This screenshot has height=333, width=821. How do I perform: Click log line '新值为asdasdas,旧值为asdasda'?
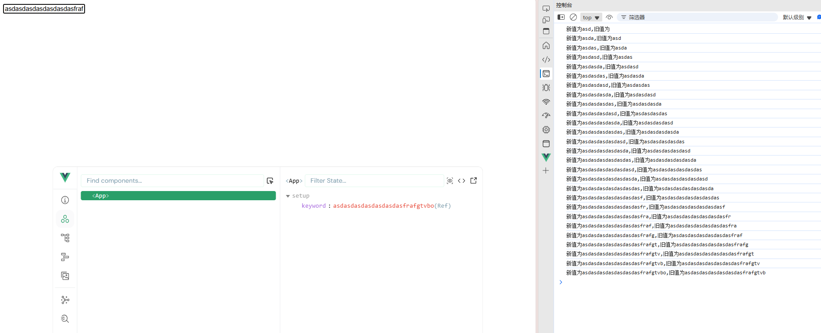pos(605,76)
